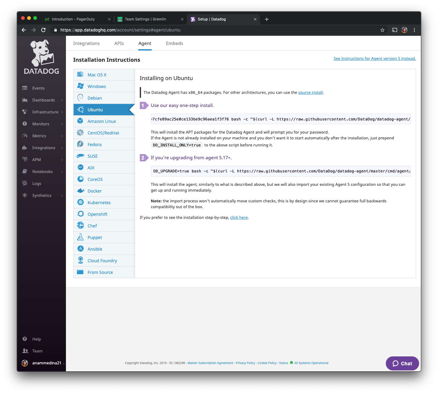Open Master Subscription Agreement link
Viewport: 438px width, 394px height.
point(210,363)
